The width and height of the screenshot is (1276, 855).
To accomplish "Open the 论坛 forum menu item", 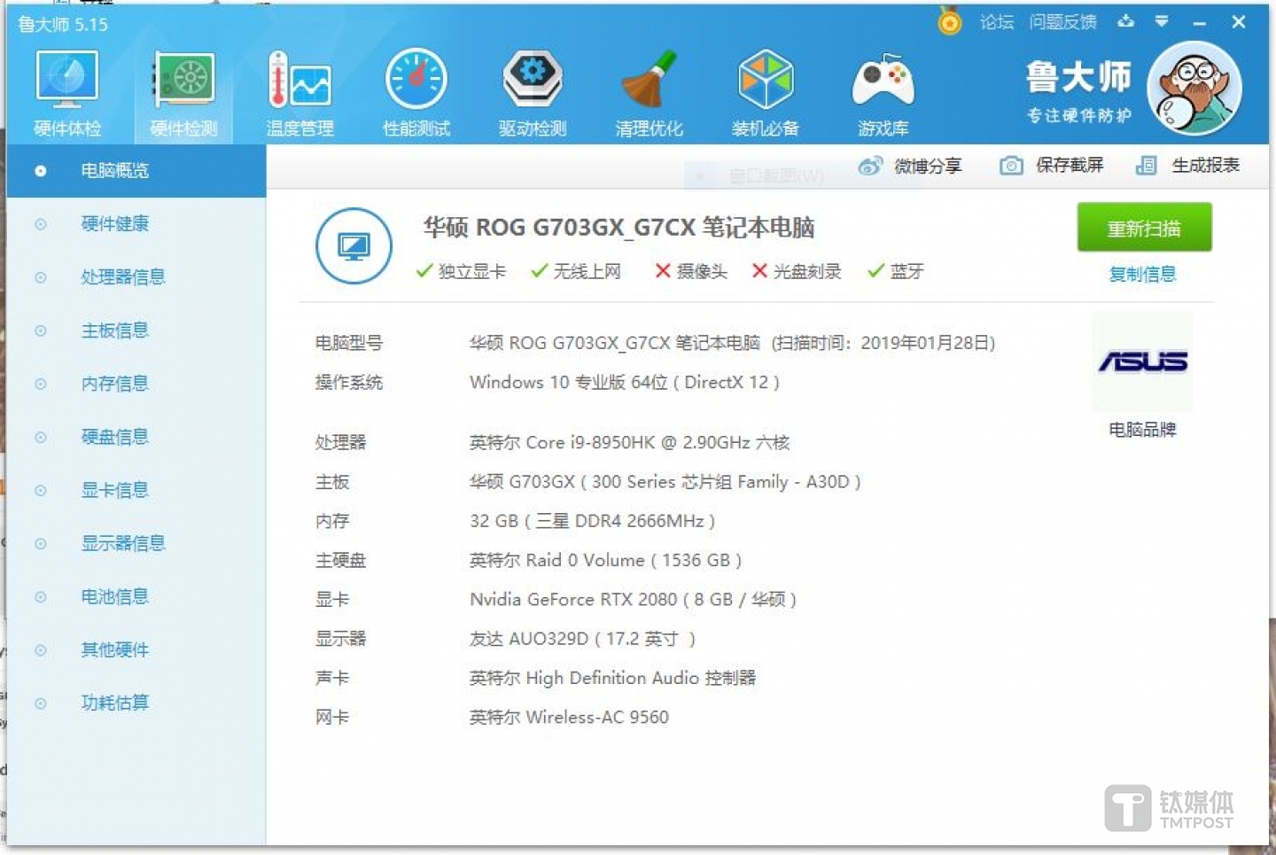I will tap(996, 22).
